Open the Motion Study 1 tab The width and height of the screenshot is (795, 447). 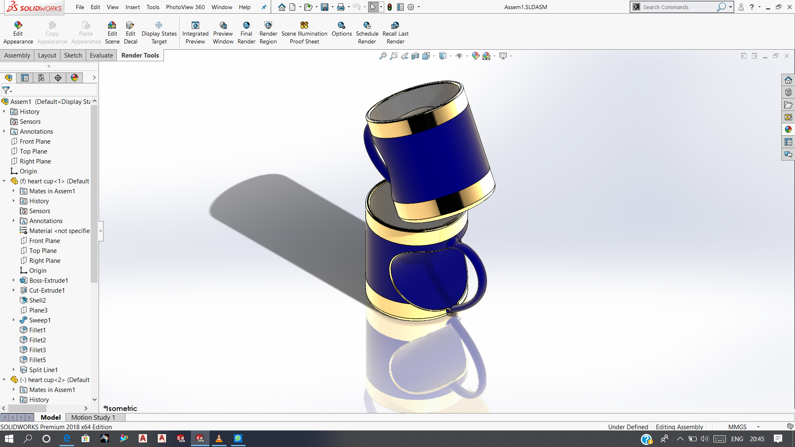tap(93, 417)
